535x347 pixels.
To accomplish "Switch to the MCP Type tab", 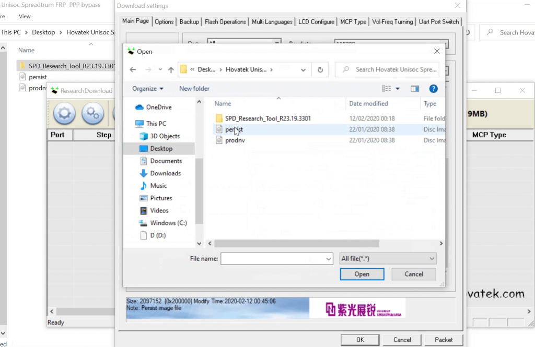I will coord(353,22).
